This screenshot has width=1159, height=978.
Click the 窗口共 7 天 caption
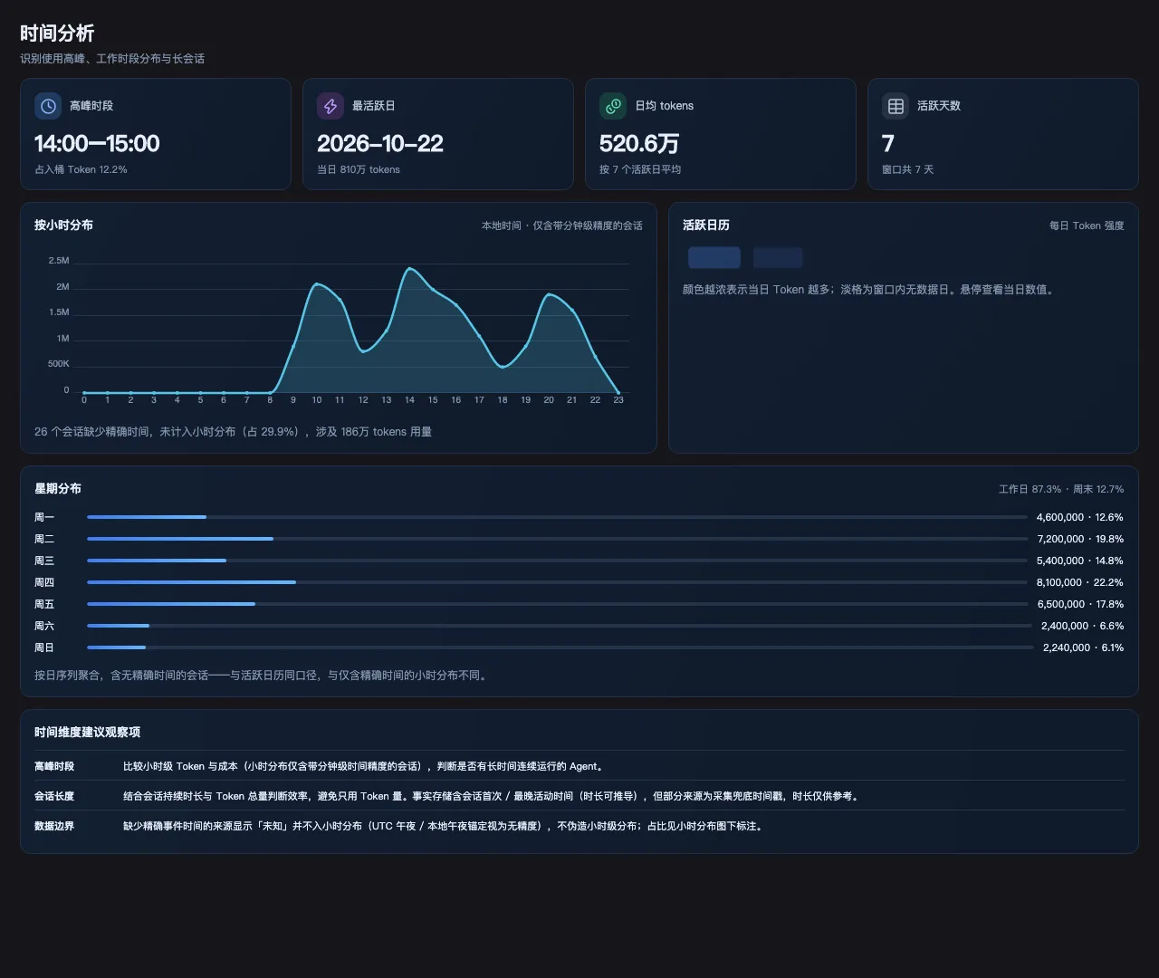(x=907, y=169)
